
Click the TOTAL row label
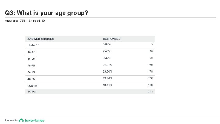32,92
